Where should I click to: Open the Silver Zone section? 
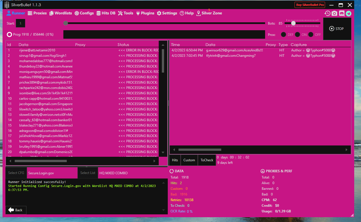pyautogui.click(x=209, y=13)
